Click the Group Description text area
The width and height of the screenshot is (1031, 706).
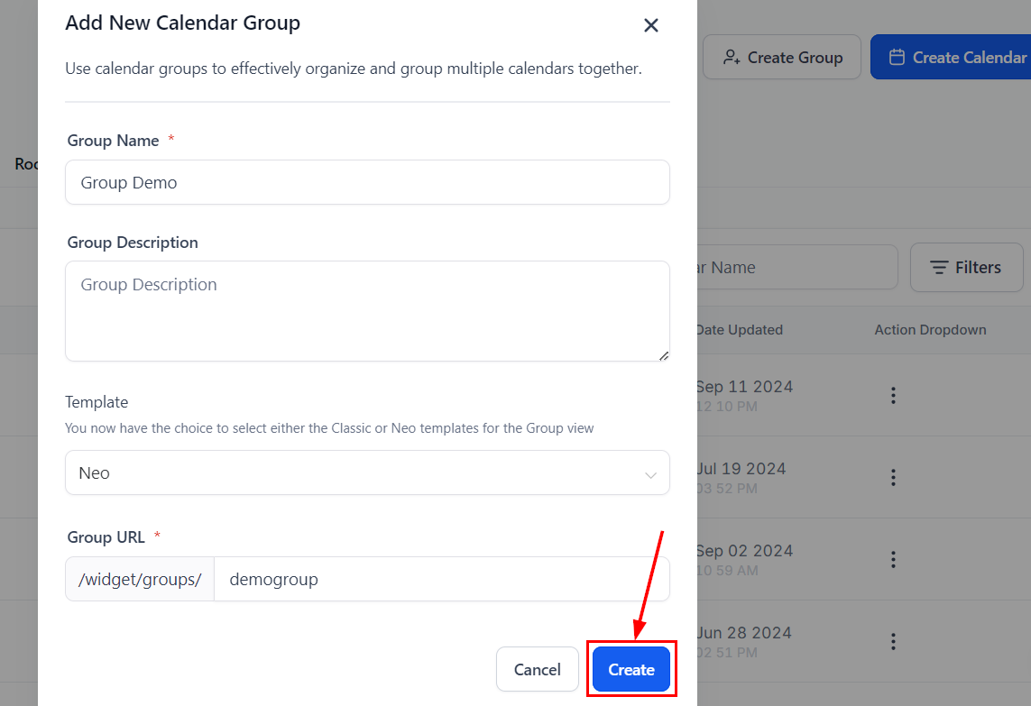coord(367,310)
